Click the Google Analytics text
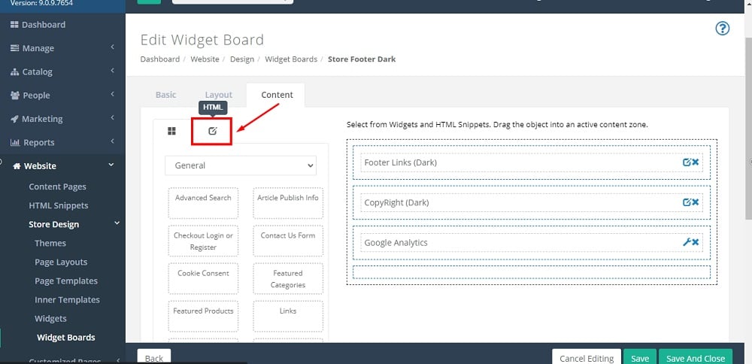 [396, 243]
